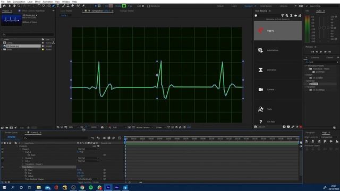Click the graph editor icon in timeline
340x191 pixels.
coord(120,138)
